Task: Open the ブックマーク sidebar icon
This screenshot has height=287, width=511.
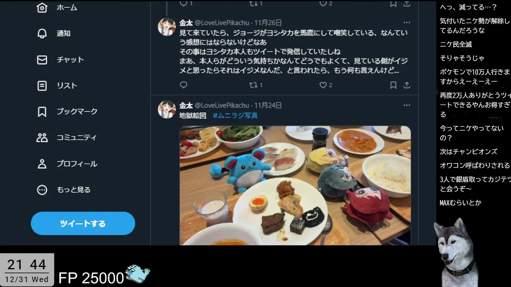Action: pos(42,112)
